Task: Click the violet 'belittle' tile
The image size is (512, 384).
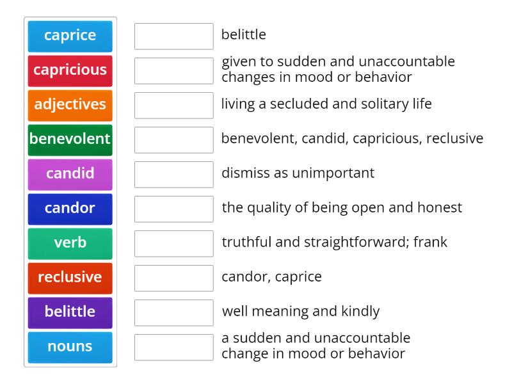Action: (x=70, y=313)
